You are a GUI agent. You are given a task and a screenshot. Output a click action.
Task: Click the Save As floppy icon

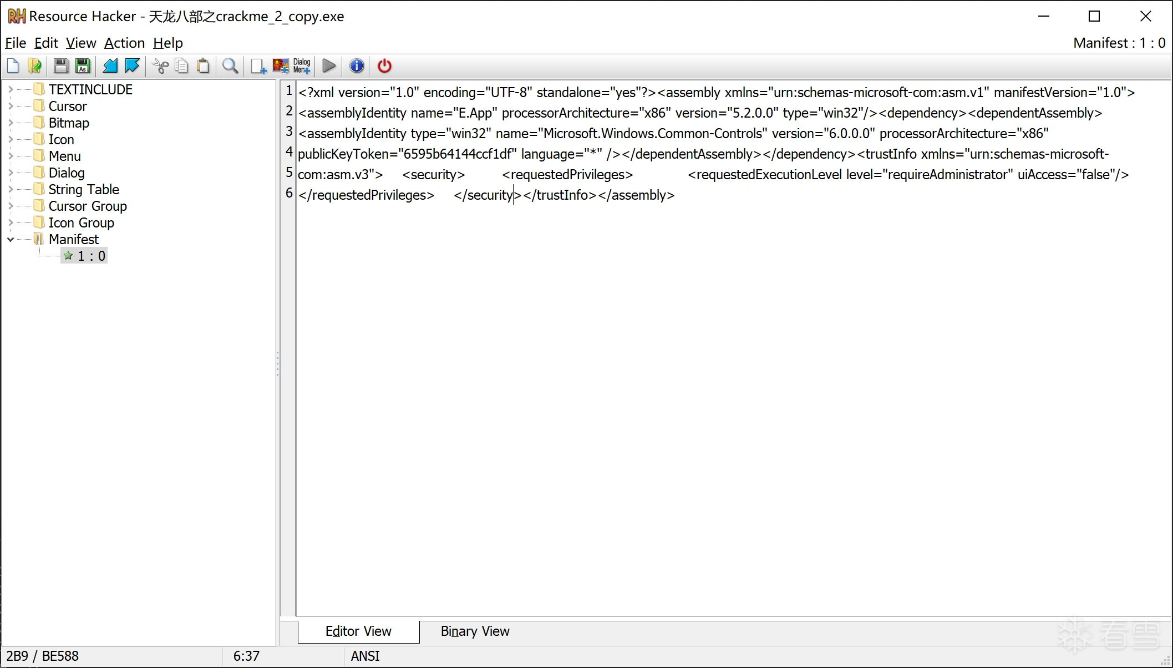[83, 66]
